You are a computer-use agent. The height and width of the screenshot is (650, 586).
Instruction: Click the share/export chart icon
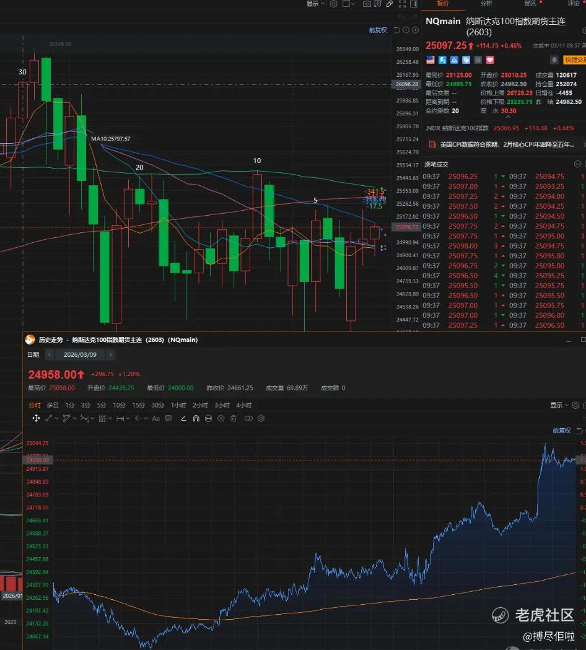pos(377,4)
